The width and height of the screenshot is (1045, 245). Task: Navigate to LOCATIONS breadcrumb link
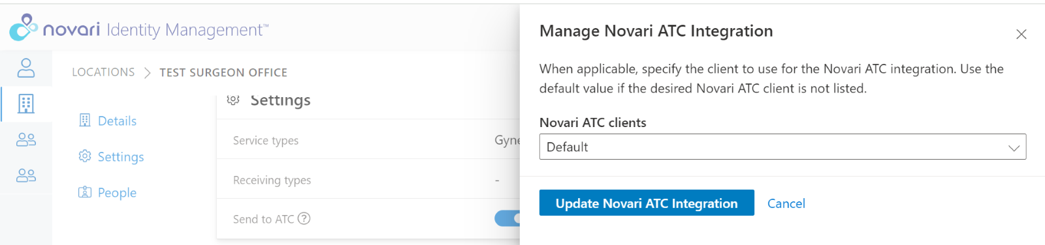[x=103, y=72]
